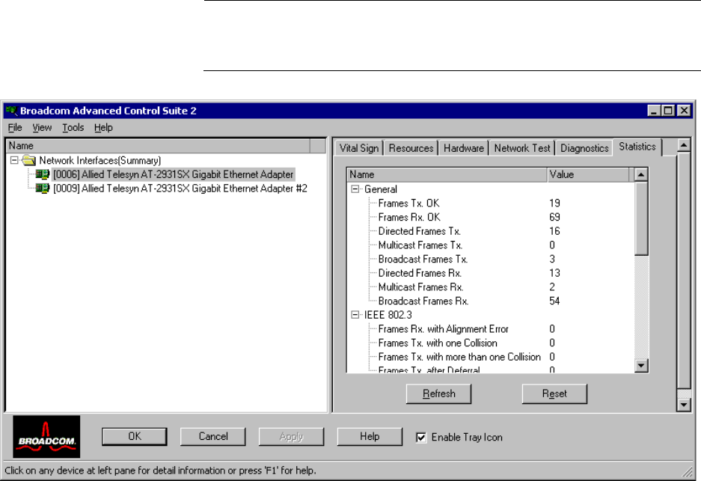Select the Broadcast Frames Tx. row

(x=423, y=259)
